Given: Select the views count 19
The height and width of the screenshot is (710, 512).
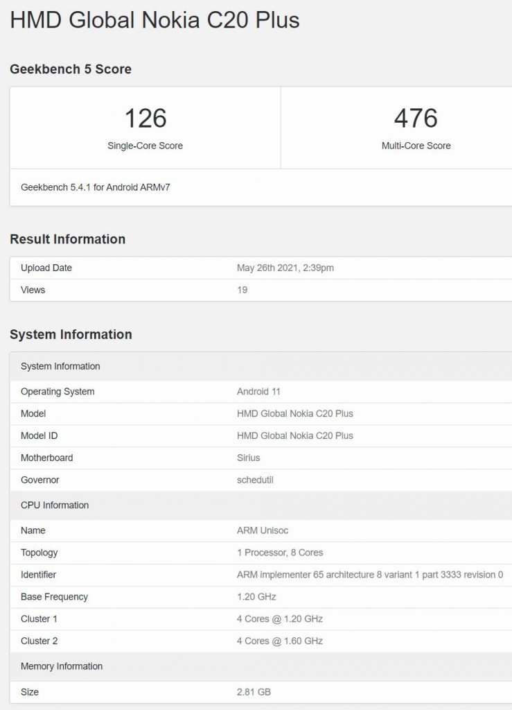Looking at the screenshot, I should (x=242, y=291).
